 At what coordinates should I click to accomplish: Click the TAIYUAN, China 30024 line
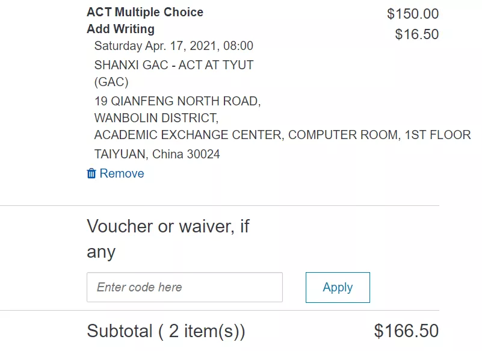tap(157, 154)
